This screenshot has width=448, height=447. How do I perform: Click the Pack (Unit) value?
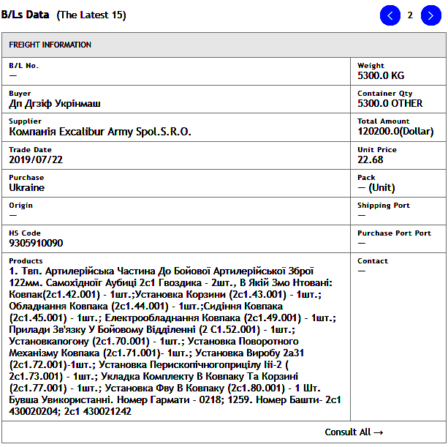click(x=376, y=187)
